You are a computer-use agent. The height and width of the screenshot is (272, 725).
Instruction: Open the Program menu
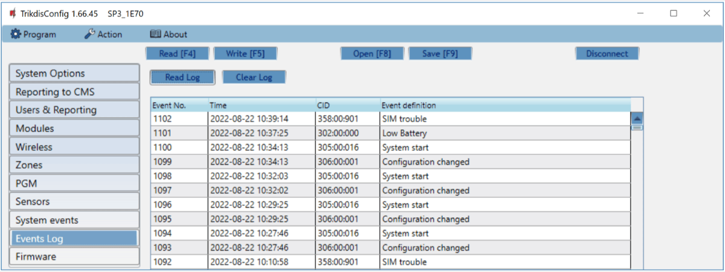(34, 34)
